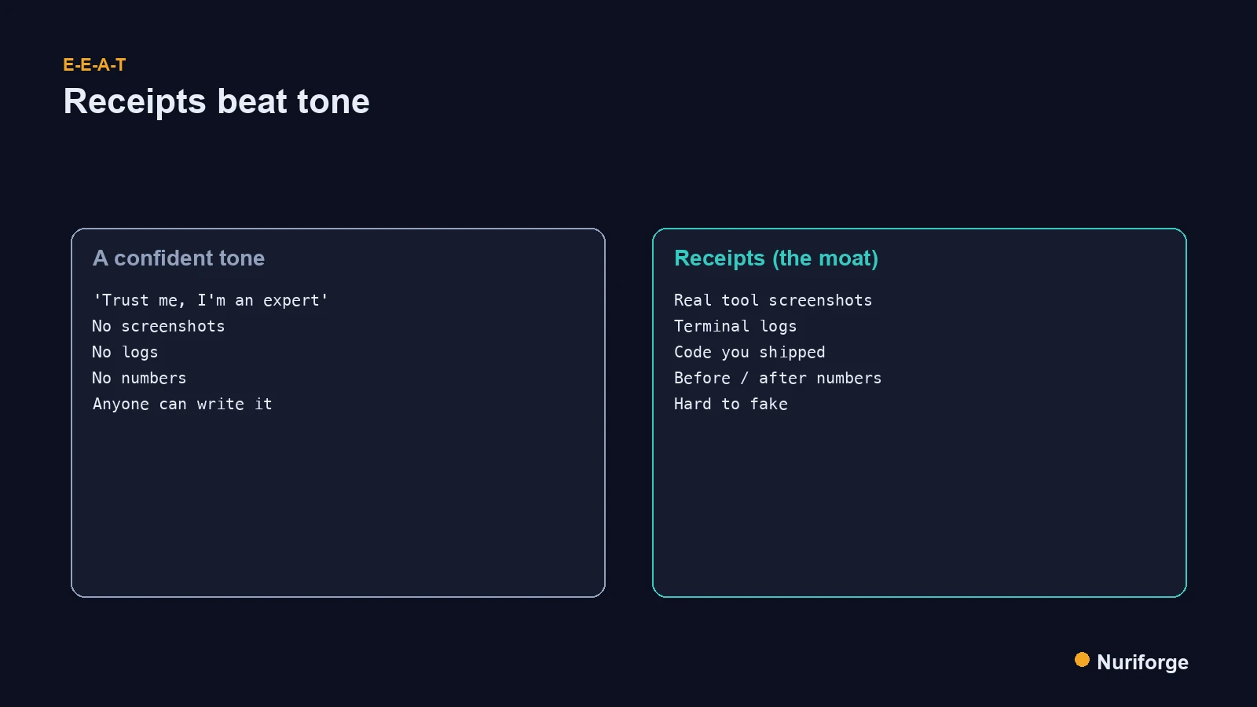Click the 'No screenshots' line

(159, 326)
